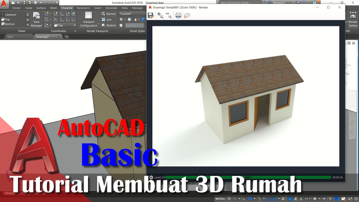This screenshot has width=359, height=202.
Task: Open the Solid ribbon tab
Action: pos(29,8)
